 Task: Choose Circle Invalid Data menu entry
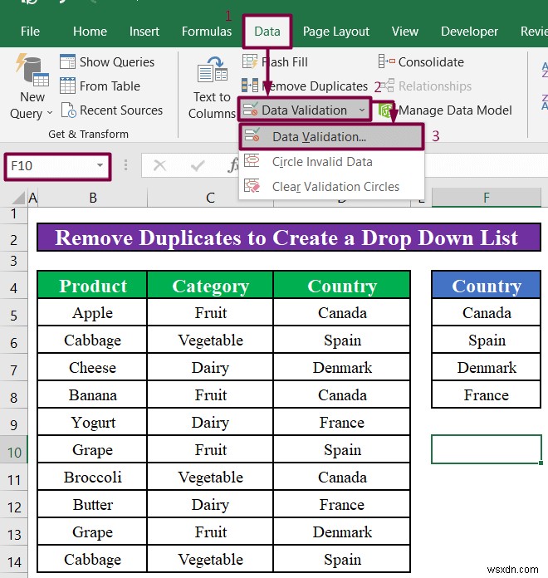331,161
